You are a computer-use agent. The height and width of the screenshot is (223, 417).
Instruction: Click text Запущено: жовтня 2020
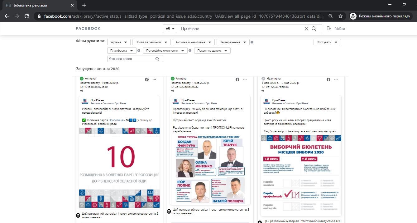[98, 69]
